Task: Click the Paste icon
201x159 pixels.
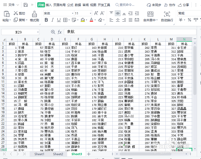Action: [7, 14]
